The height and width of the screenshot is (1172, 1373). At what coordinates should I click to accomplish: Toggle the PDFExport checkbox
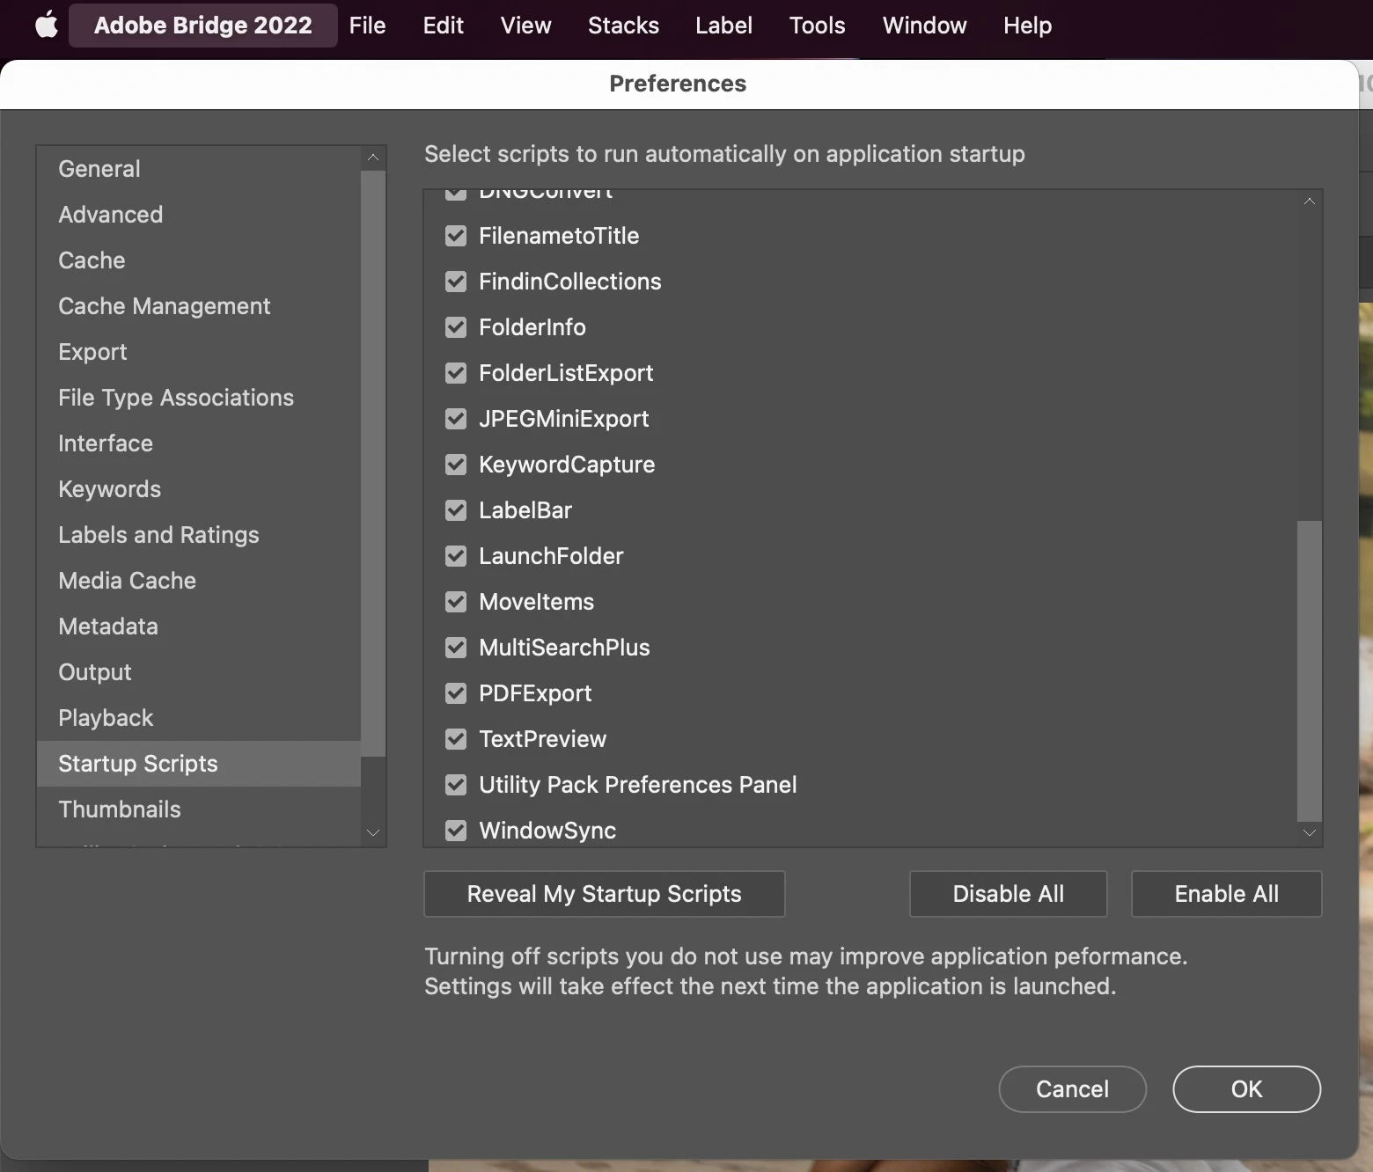(456, 693)
